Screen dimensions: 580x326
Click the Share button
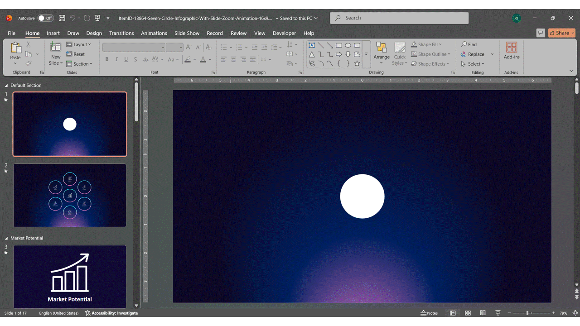[561, 33]
